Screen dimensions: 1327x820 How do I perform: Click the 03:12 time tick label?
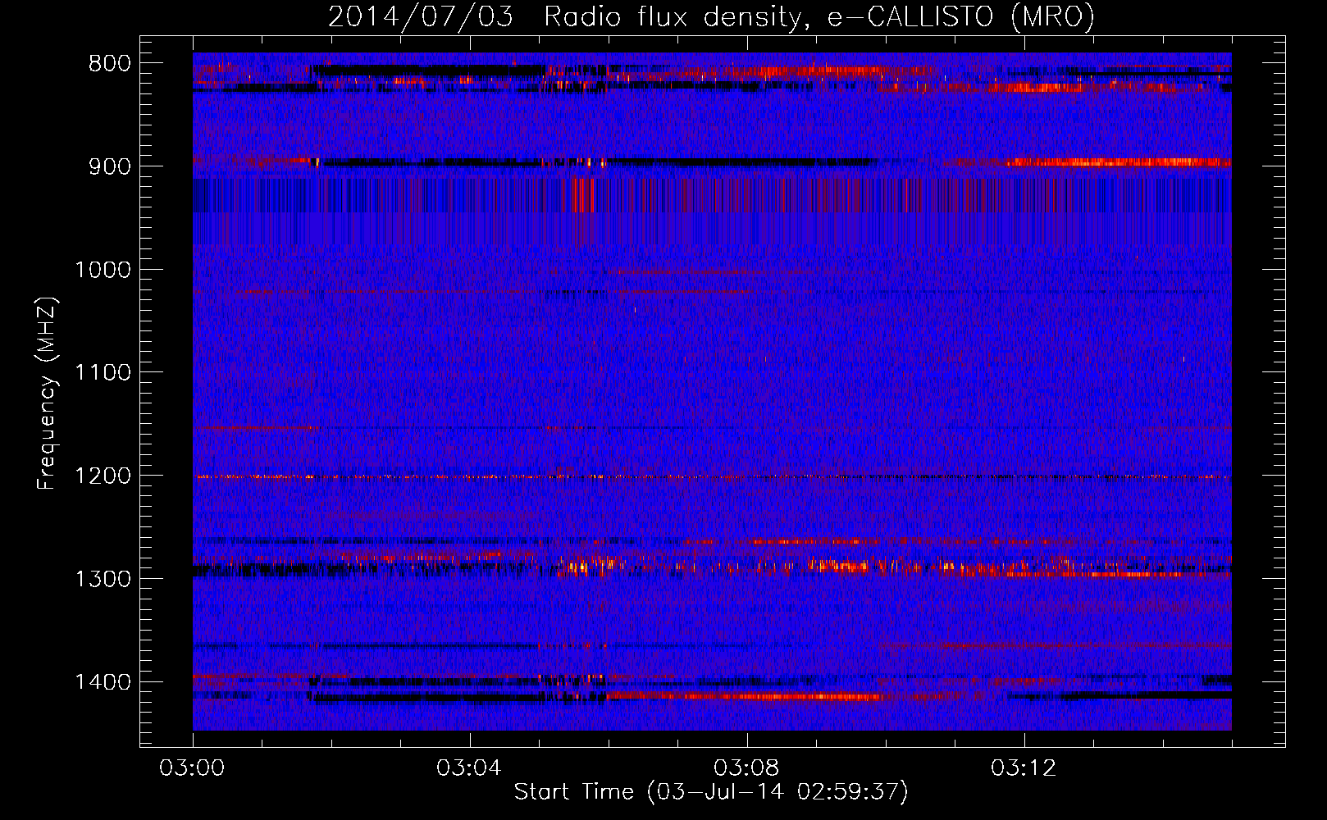[x=1024, y=768]
